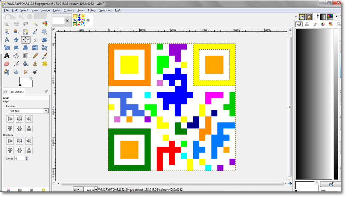Align top edge of target
Image resolution: width=346 pixels, height=197 pixels.
tap(10, 128)
